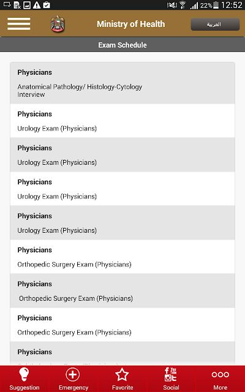
Task: Tap the partially hidden last Physicians row
Action: pos(123,353)
